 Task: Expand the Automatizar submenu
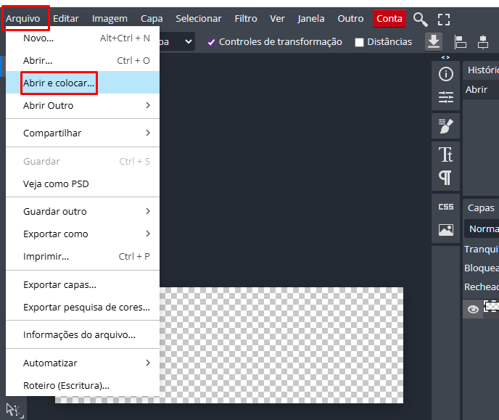(x=83, y=363)
